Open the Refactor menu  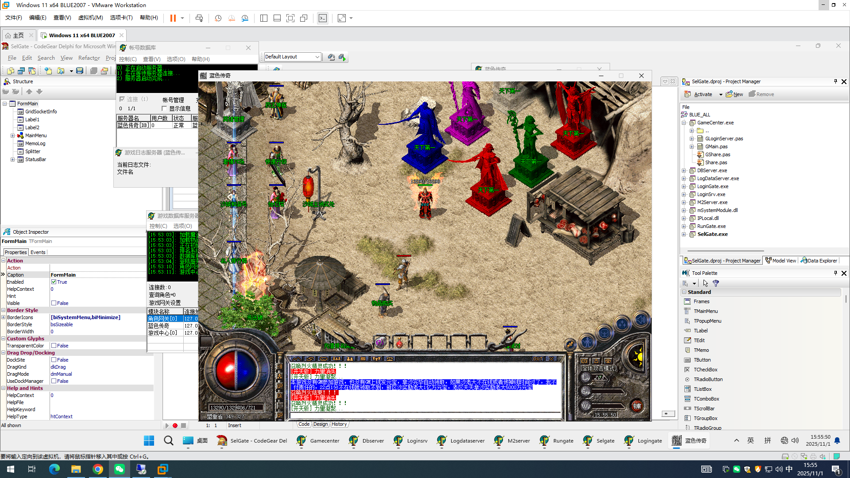pyautogui.click(x=89, y=58)
